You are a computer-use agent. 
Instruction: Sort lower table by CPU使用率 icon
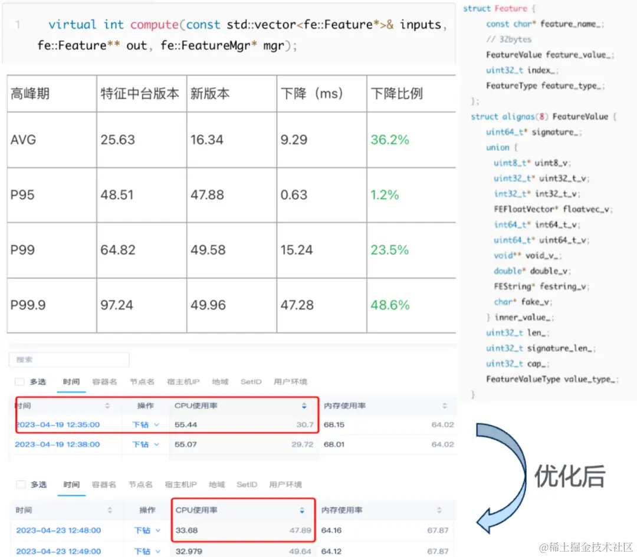coord(302,510)
